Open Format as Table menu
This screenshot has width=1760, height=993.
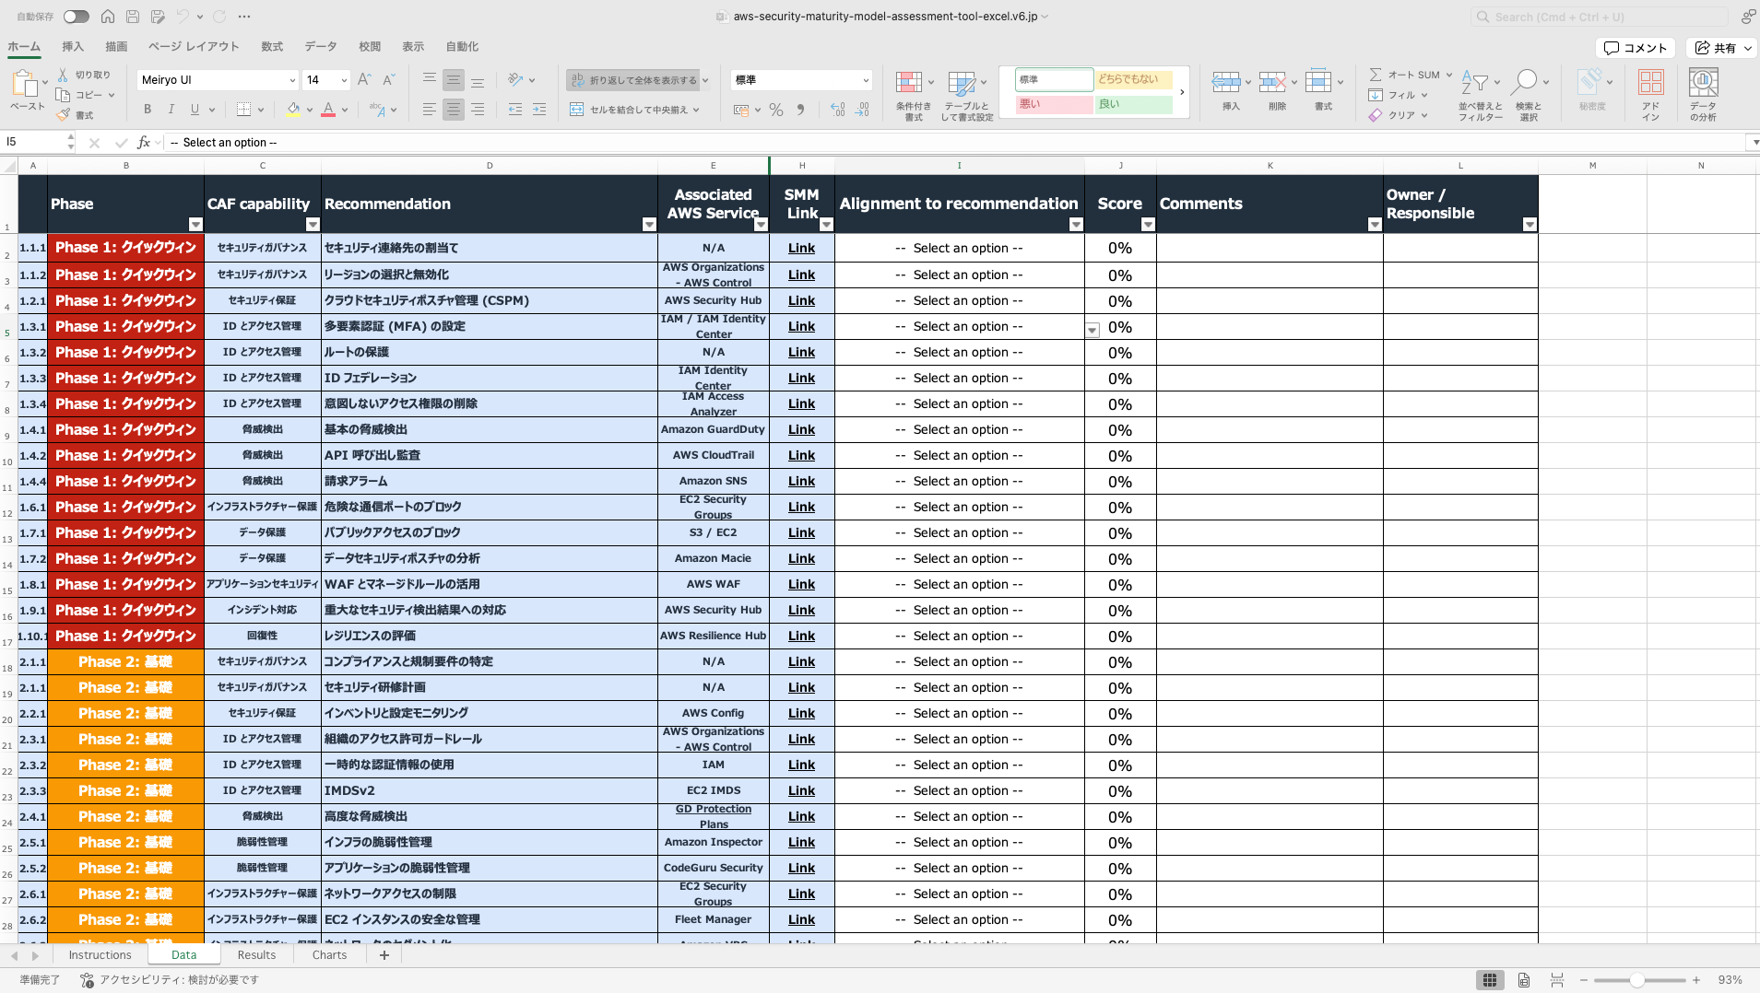pyautogui.click(x=966, y=94)
